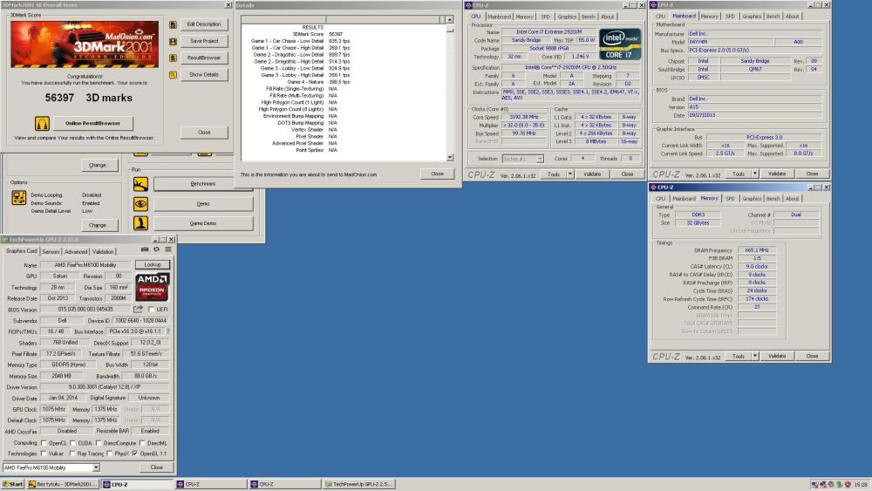Toggle the OpenCL checkbox

click(x=44, y=443)
